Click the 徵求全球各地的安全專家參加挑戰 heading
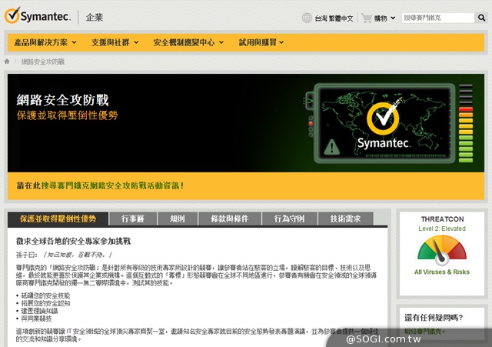Image resolution: width=492 pixels, height=347 pixels. (73, 241)
